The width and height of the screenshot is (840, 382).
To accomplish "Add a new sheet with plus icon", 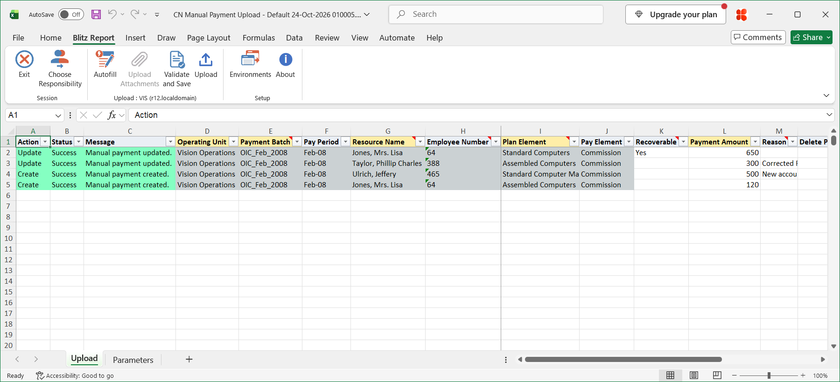I will pos(189,359).
